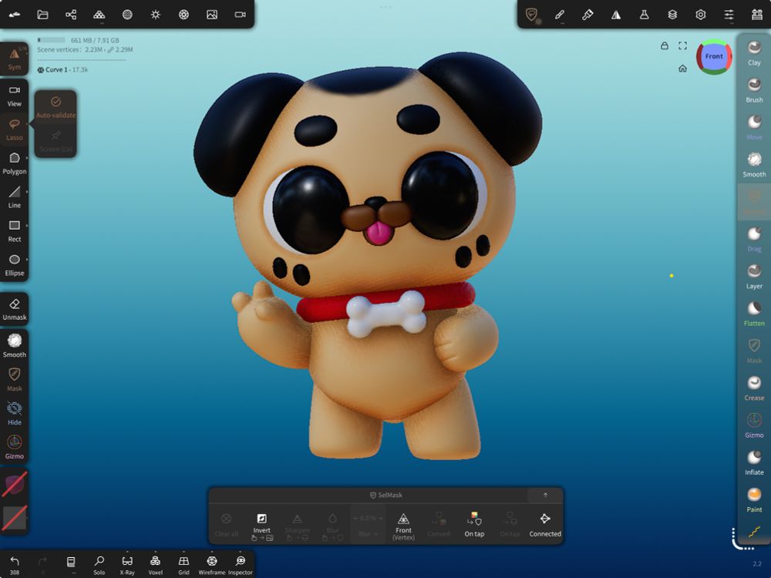
Task: Open the Symmetry settings menu
Action: coord(615,15)
